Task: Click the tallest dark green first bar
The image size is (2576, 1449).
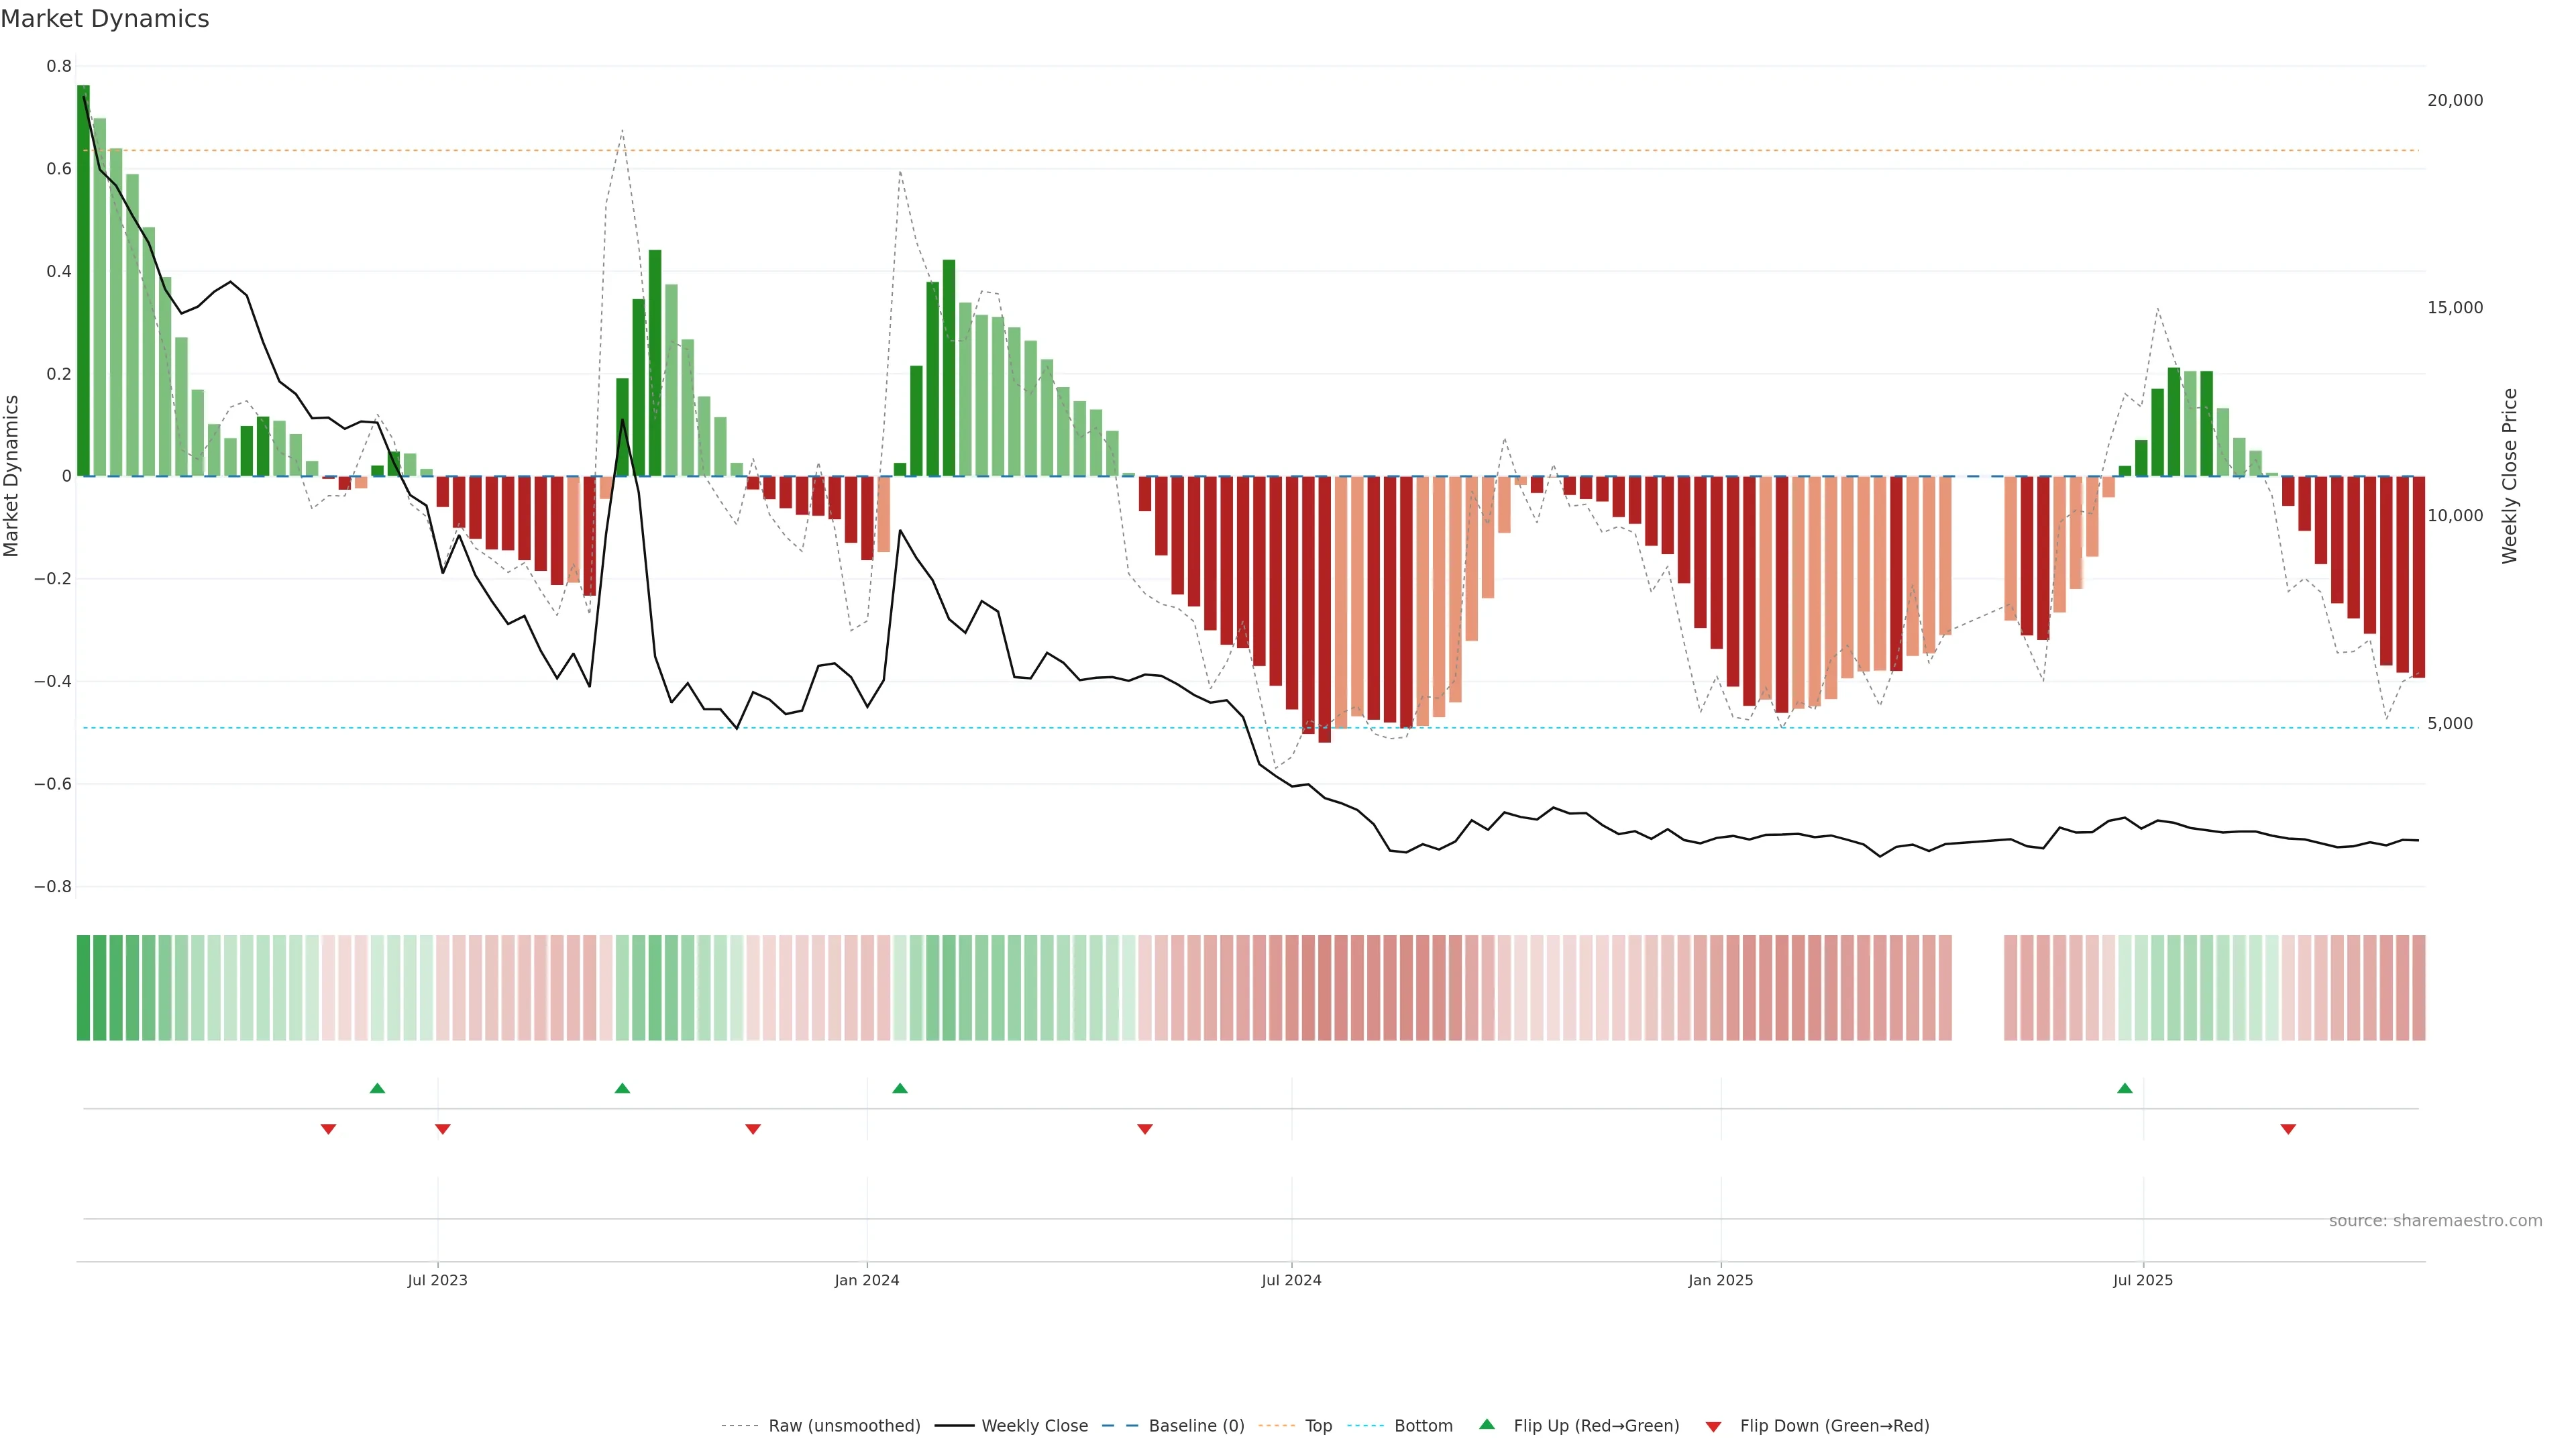Action: tap(83, 280)
